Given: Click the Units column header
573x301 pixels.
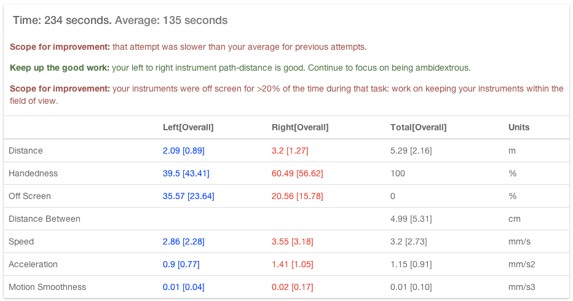Looking at the screenshot, I should pos(519,127).
